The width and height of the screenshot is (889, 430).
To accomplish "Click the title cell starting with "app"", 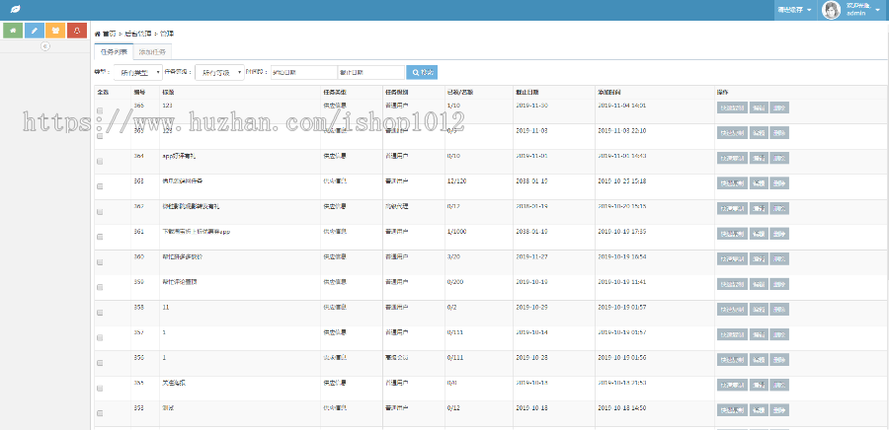I will pos(178,156).
